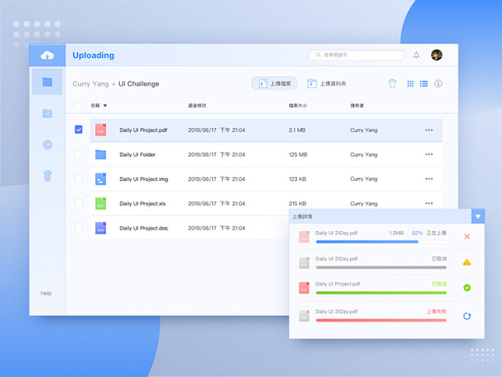Open more options for Daily UI Folder
The width and height of the screenshot is (502, 377).
tap(429, 154)
